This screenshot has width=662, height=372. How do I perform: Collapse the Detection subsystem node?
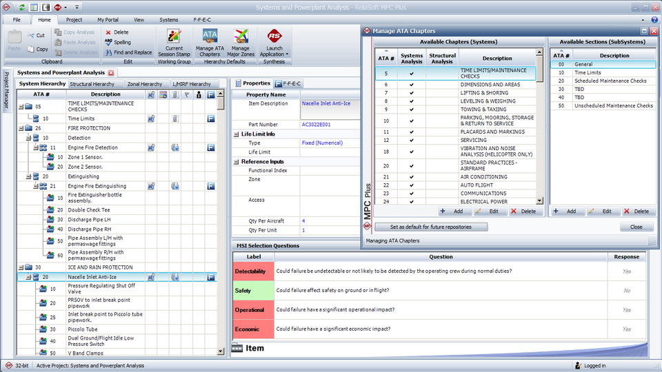click(x=28, y=138)
